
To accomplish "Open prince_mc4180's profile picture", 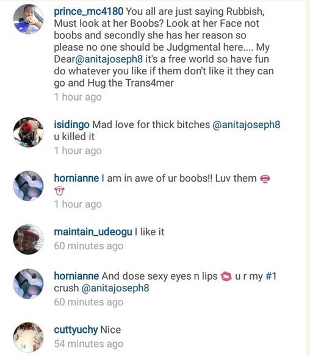I will click(28, 19).
